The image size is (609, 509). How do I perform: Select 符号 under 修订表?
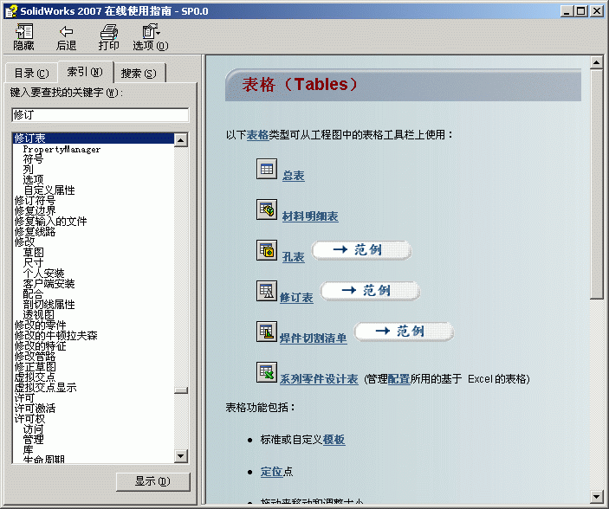click(x=33, y=158)
